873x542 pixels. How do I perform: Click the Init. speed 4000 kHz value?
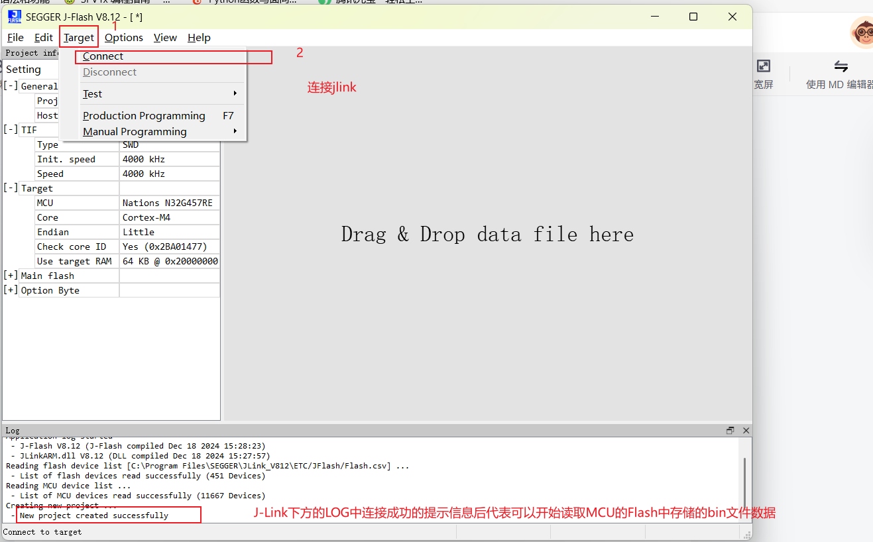(x=170, y=159)
